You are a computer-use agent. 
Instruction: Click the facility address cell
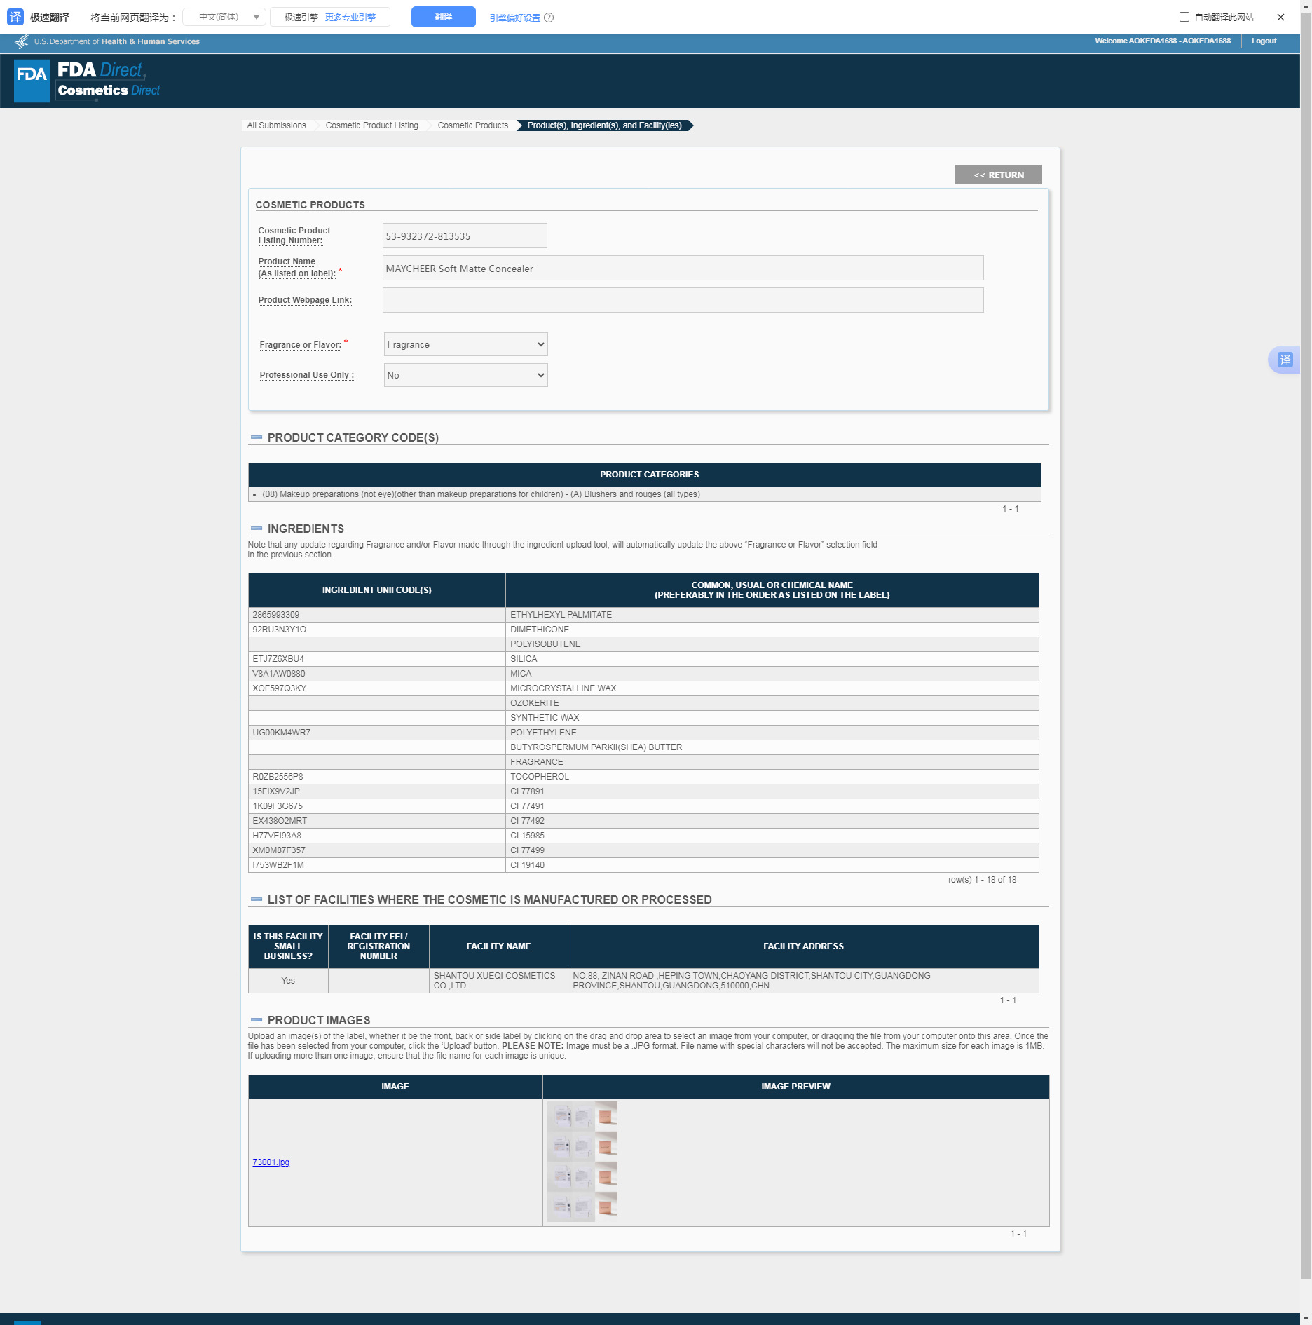(803, 981)
